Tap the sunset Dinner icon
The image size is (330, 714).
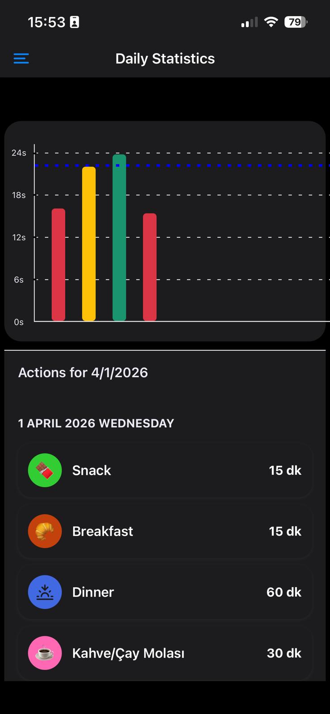[x=45, y=592]
